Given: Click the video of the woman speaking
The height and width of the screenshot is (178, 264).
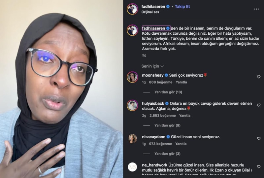Looking at the screenshot, I should tap(61, 89).
